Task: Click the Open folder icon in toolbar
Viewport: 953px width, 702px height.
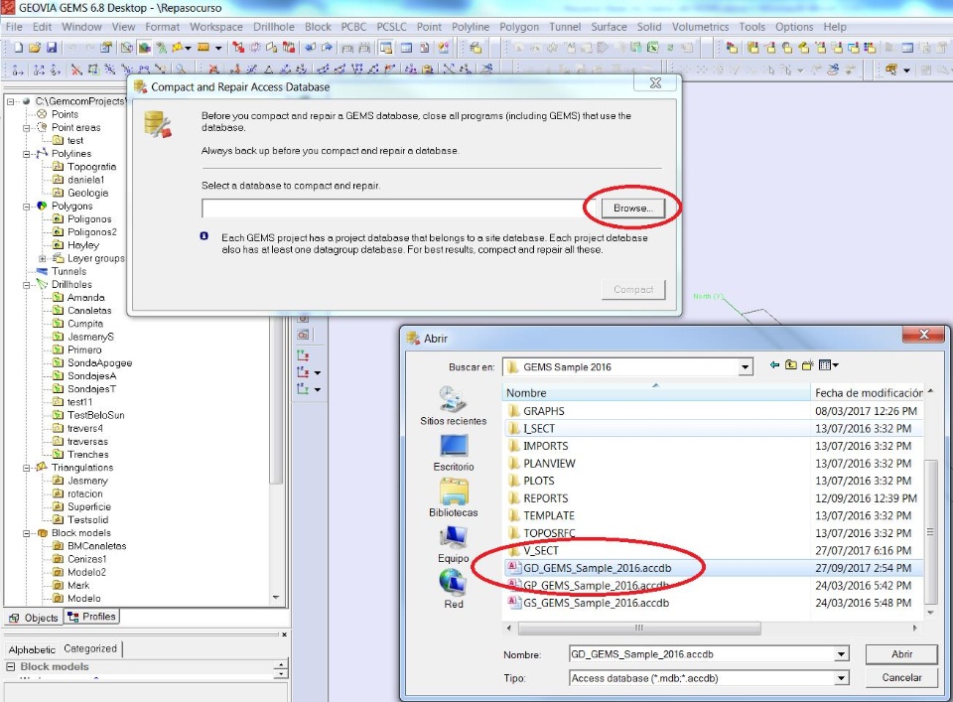Action: pos(35,48)
